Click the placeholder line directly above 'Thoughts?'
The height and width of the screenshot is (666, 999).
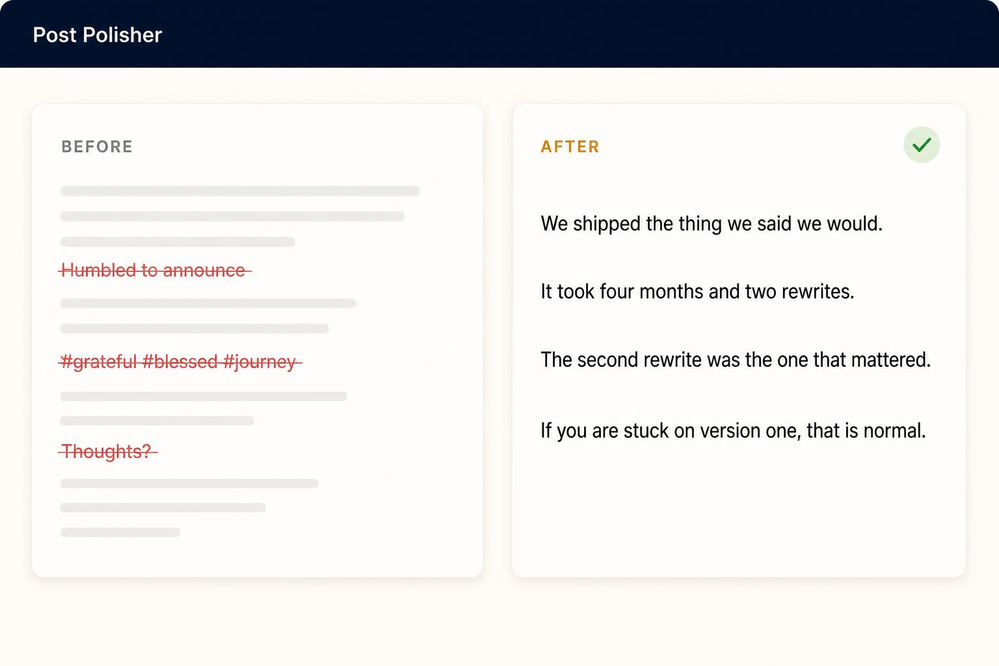pos(157,421)
